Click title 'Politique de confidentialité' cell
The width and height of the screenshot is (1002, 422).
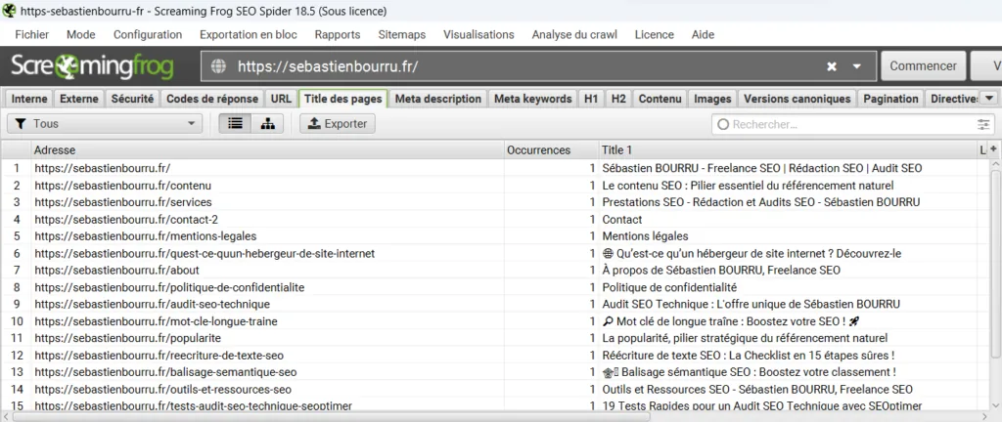[x=788, y=287]
